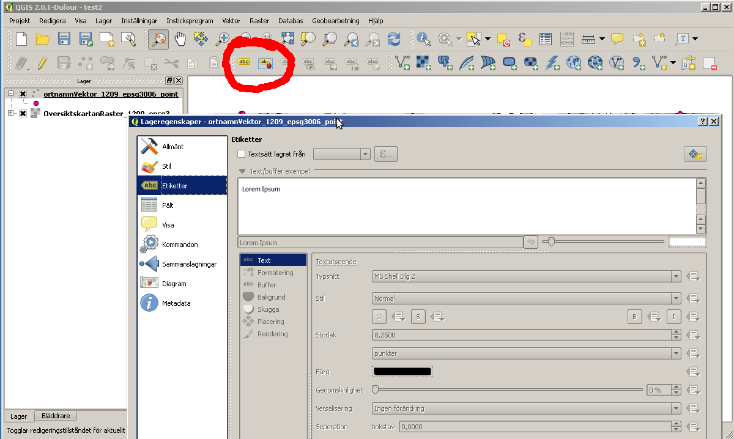
Task: Enable the 'Textsätt lagret från' checkbox
Action: coord(242,154)
